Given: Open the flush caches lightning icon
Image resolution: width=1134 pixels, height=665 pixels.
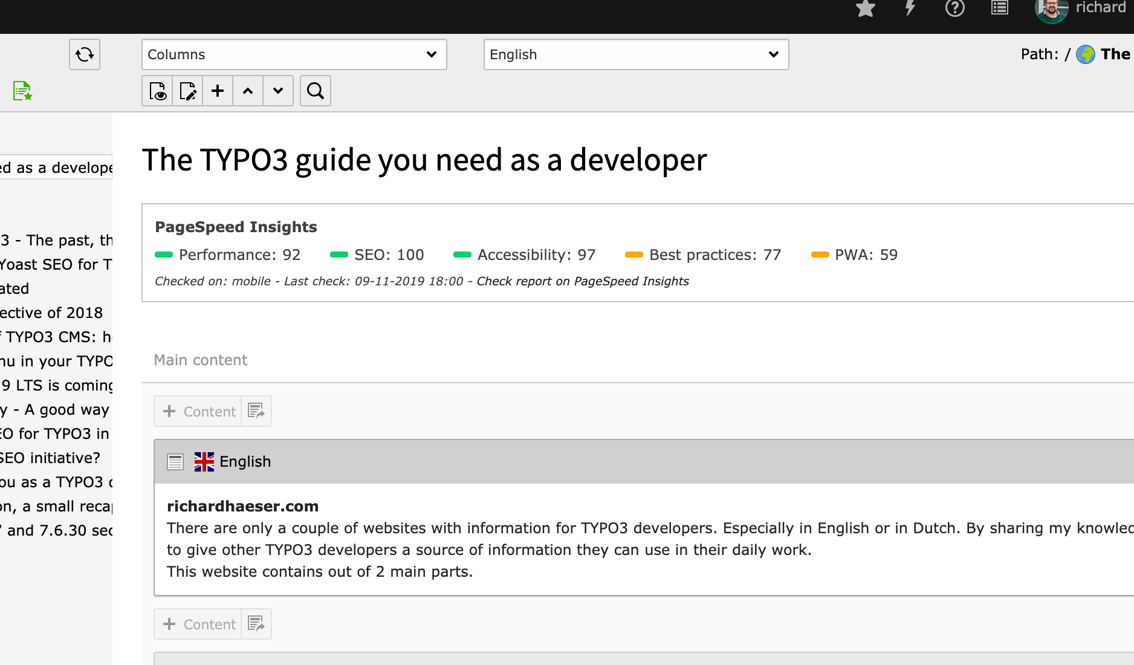Looking at the screenshot, I should 910,8.
